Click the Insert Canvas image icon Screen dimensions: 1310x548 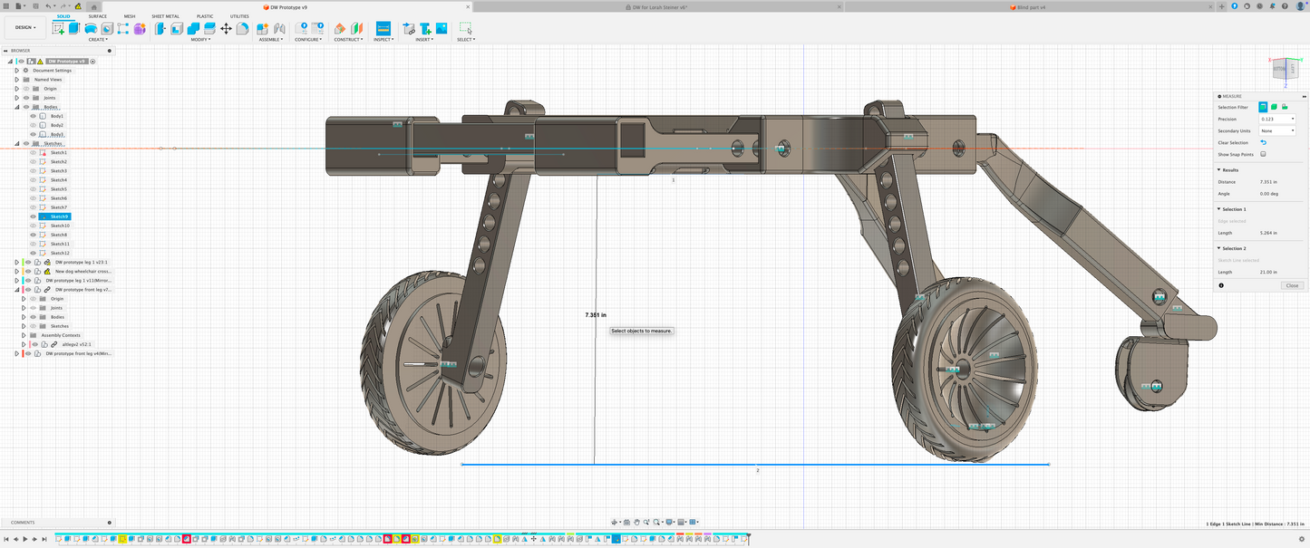tap(442, 29)
